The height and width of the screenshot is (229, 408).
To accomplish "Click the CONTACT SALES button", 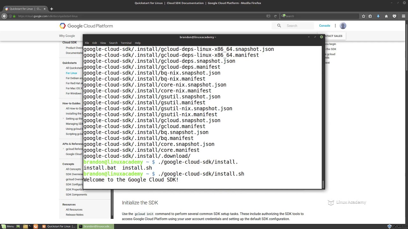I will 333,36.
